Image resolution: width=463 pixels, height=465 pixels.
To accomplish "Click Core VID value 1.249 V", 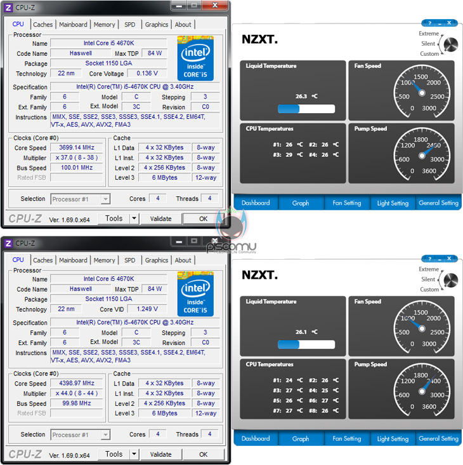I will click(147, 309).
